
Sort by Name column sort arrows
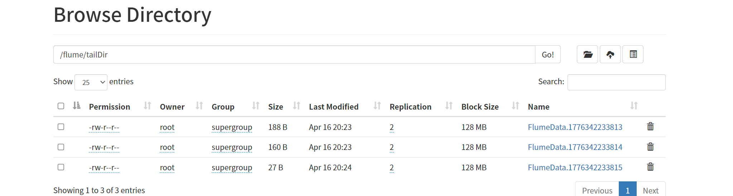(634, 106)
